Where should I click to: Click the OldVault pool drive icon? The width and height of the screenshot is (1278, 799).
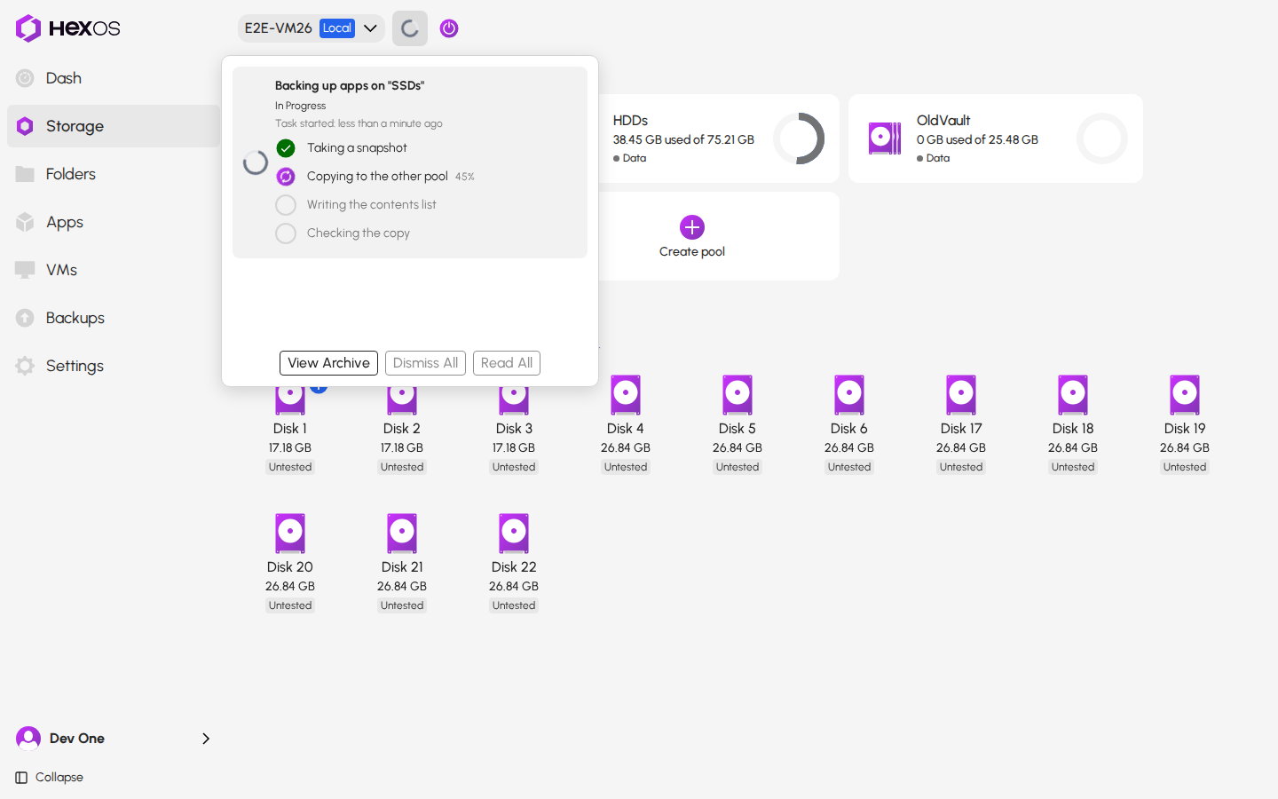point(885,138)
